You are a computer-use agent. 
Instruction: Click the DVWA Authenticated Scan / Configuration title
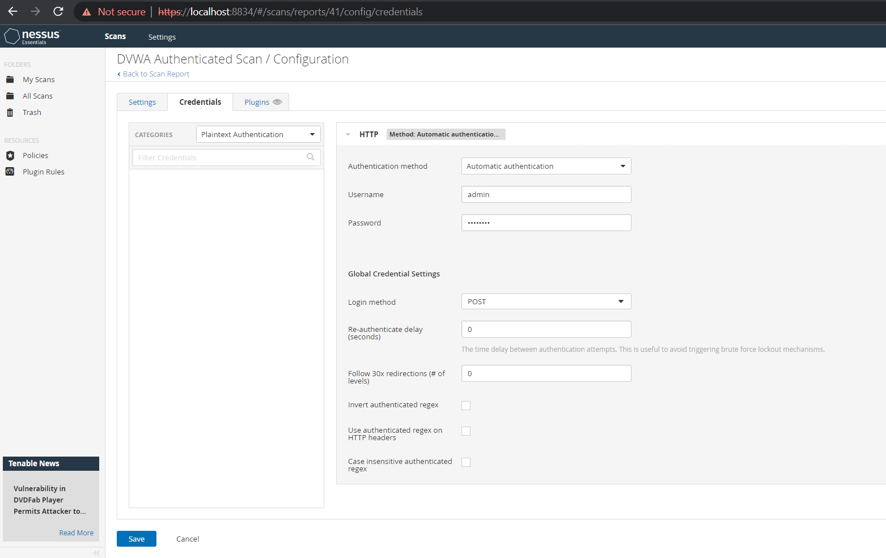coord(232,59)
